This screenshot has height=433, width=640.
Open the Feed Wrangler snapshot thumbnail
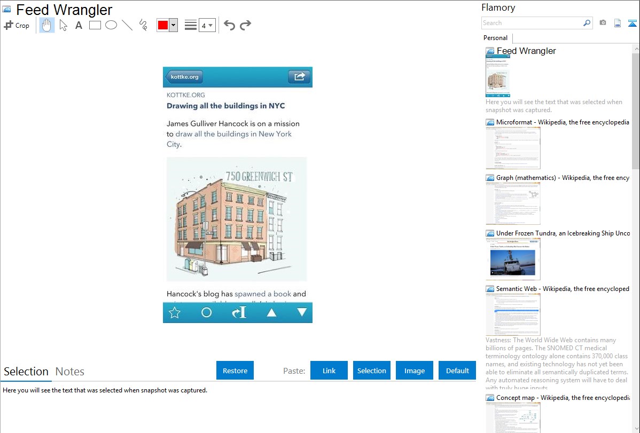[498, 76]
